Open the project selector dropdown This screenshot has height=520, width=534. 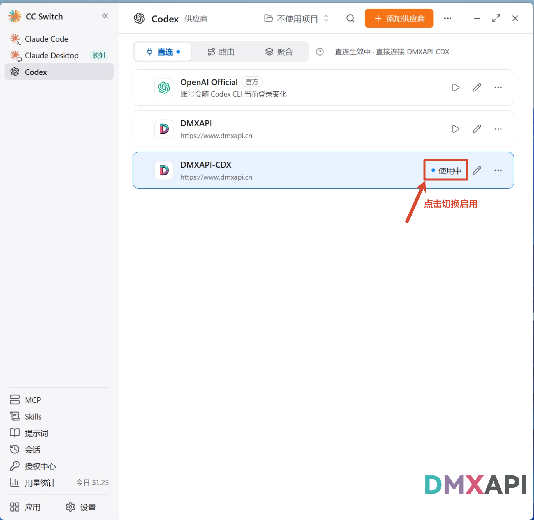click(297, 19)
